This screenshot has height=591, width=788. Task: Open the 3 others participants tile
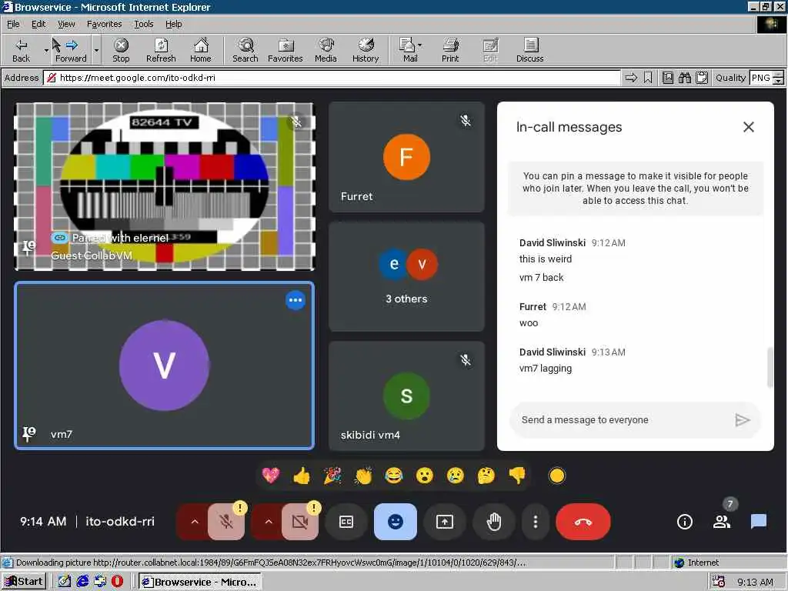click(x=406, y=276)
